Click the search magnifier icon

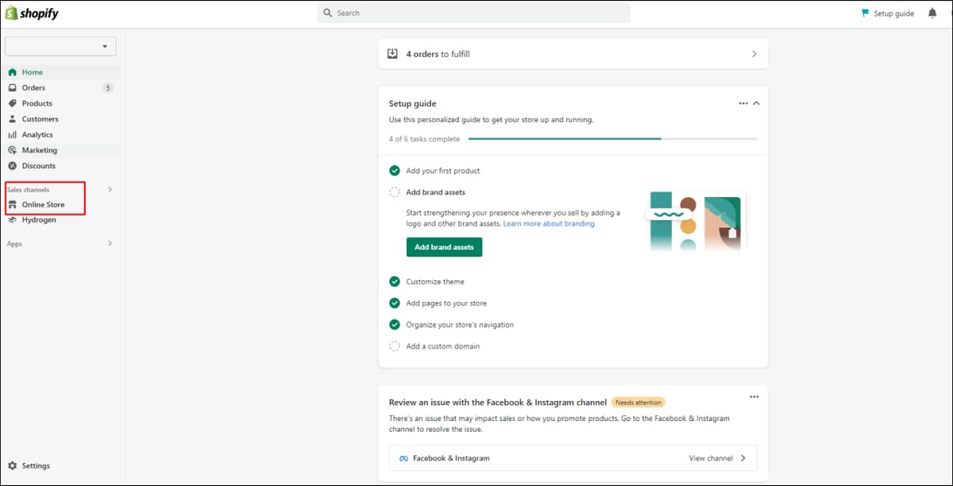pos(327,13)
